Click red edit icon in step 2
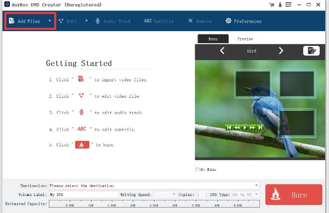329x213 pixels. pos(81,96)
